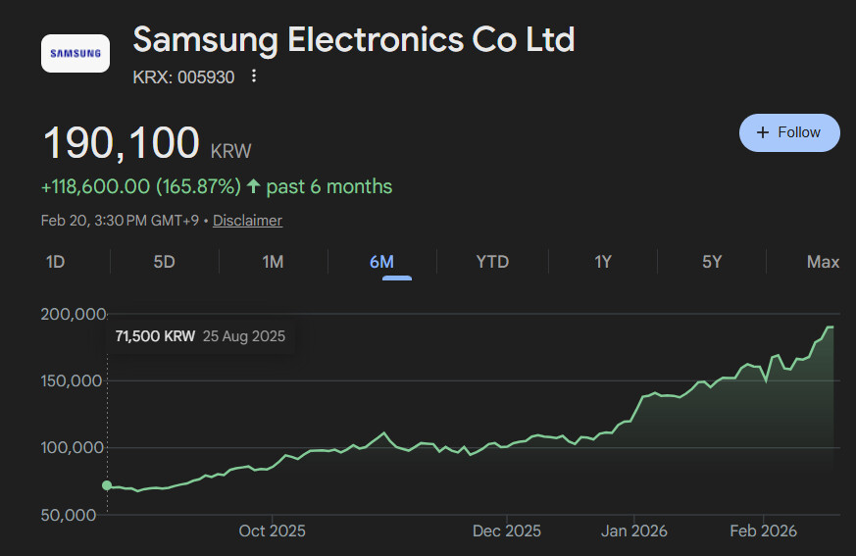Switch to the 5Y chart view
The image size is (856, 556).
(712, 262)
